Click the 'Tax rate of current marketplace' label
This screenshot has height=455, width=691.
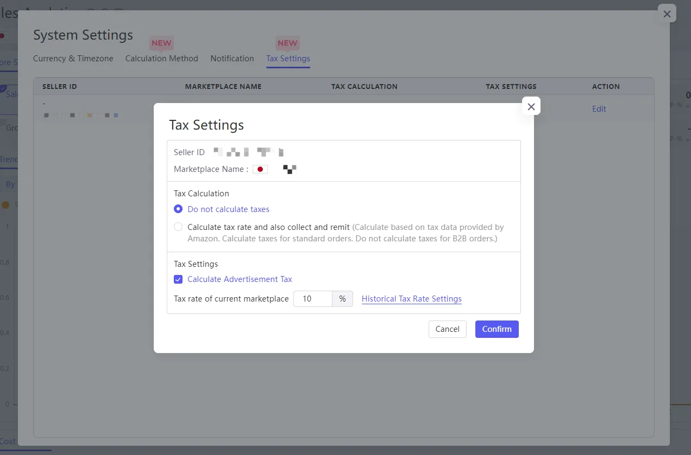point(231,299)
